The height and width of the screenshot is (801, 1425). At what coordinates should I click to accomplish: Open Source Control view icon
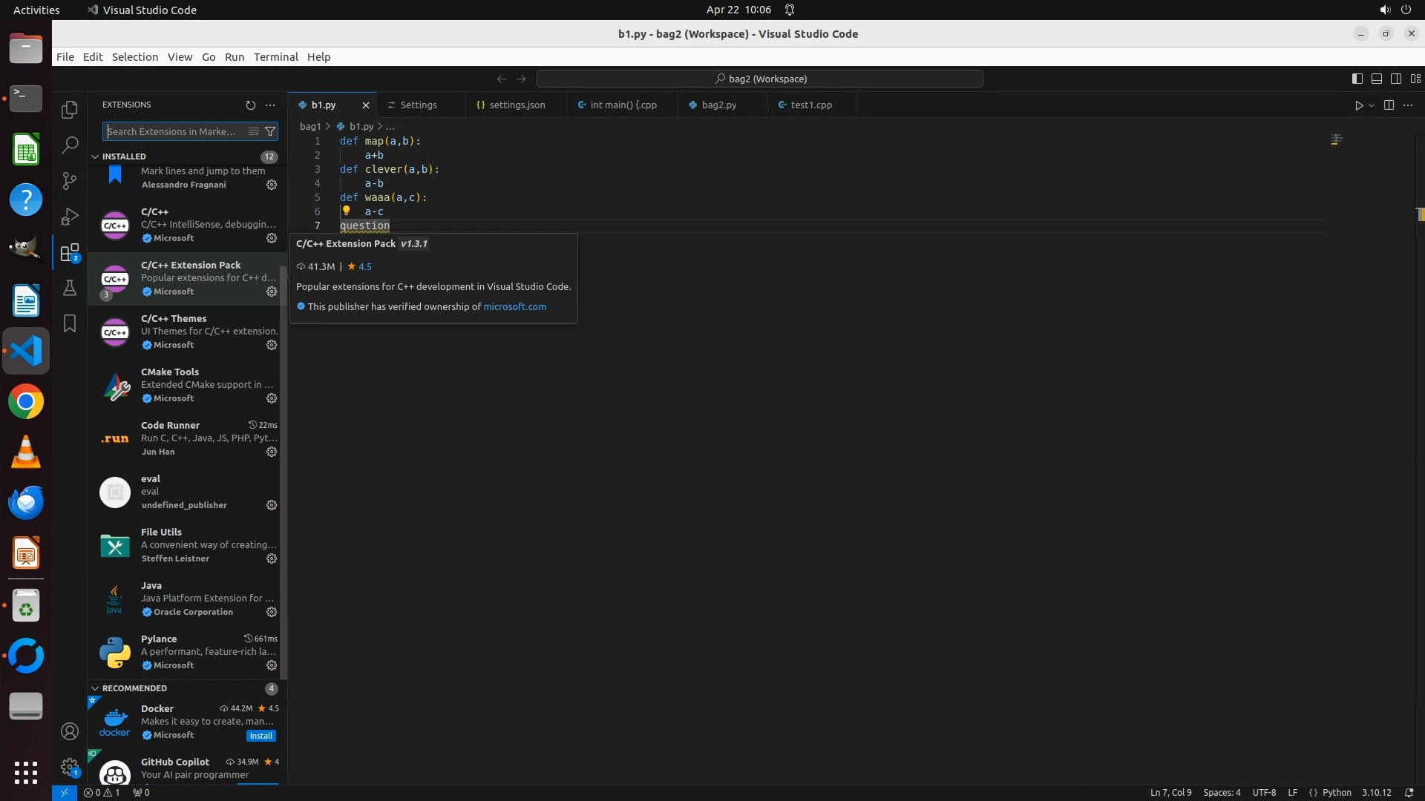(70, 181)
